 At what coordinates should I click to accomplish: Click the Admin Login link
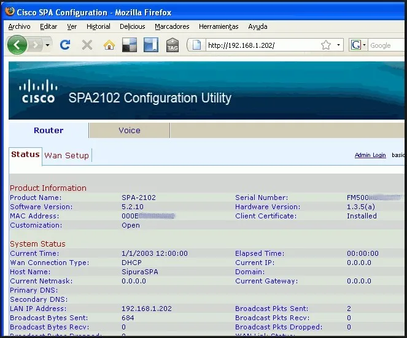click(370, 155)
